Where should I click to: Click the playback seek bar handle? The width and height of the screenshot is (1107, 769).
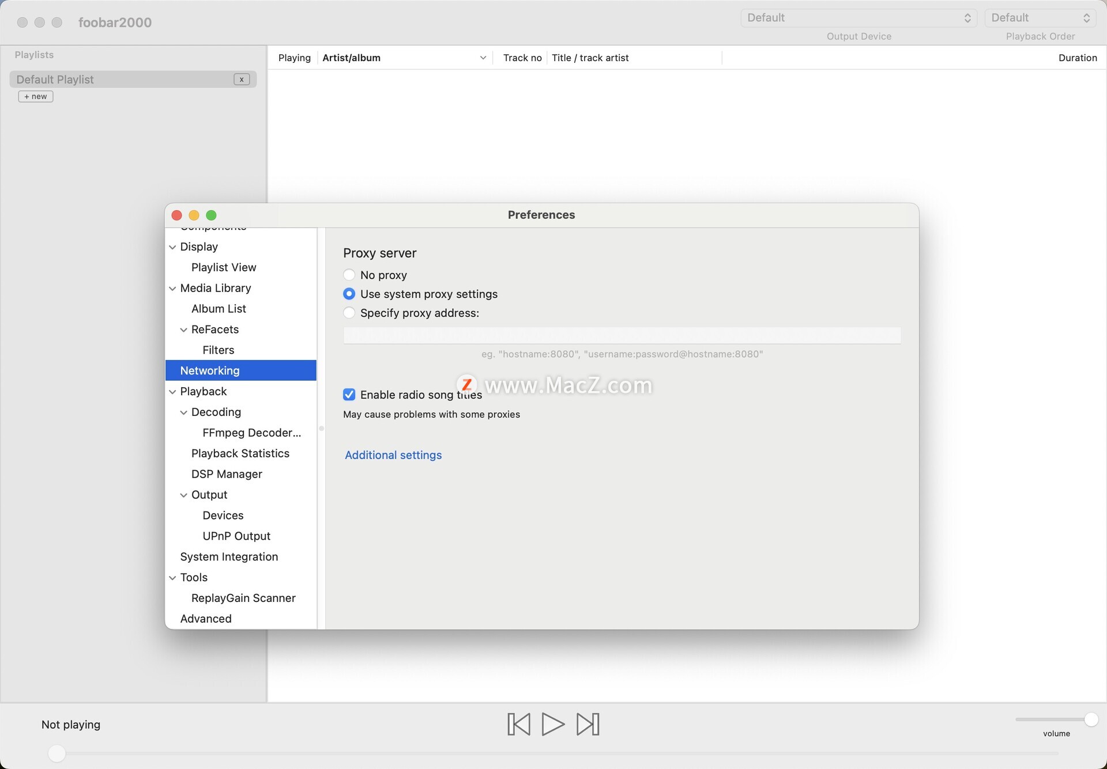(57, 753)
